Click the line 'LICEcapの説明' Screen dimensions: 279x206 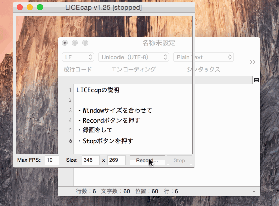click(98, 90)
